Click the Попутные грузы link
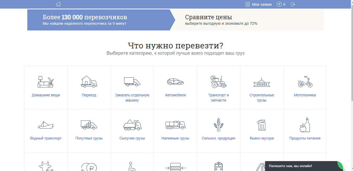353x171 pixels. click(89, 138)
